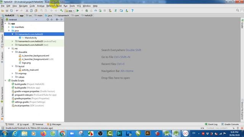Collapse the layout folder

(13, 66)
